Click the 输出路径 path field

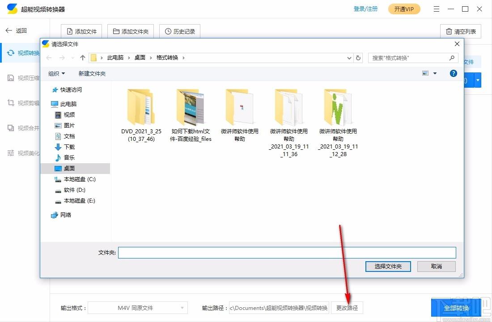tap(279, 308)
